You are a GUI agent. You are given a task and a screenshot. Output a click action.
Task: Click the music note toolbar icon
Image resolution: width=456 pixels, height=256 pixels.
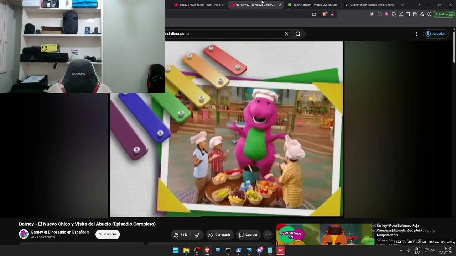tap(401, 14)
